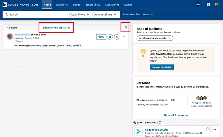Open the Leads menu
223x137 pixels.
click(76, 4)
